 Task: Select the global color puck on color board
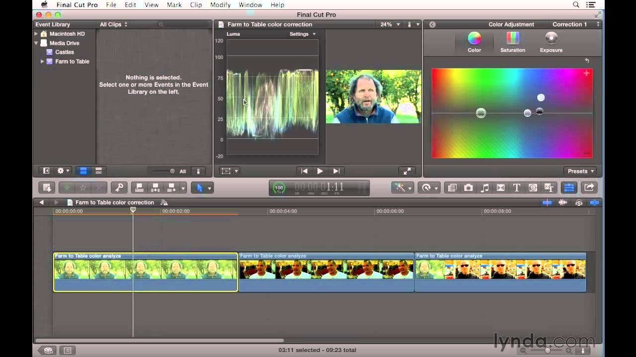point(480,113)
